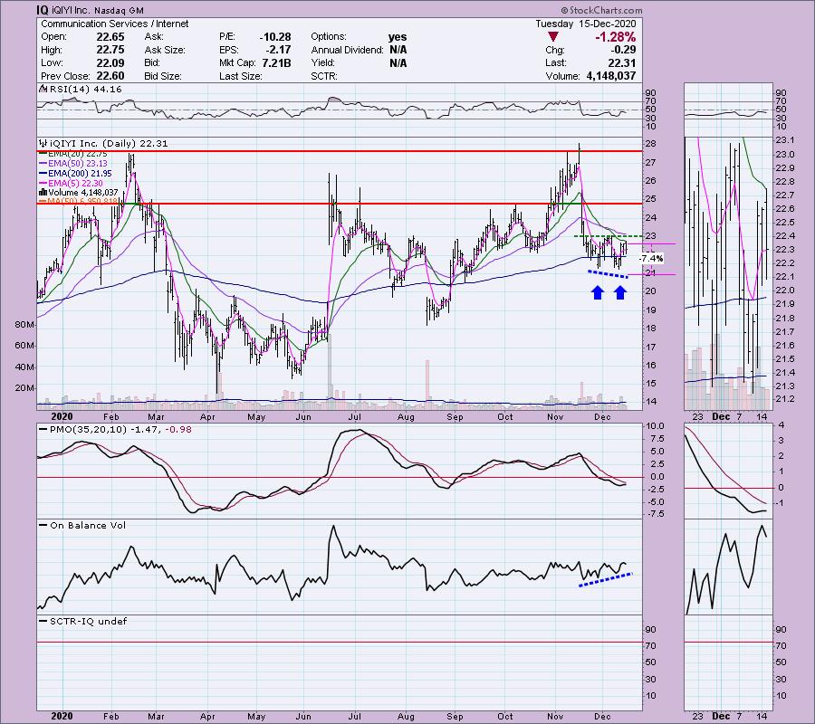Click the Mkt Cap value 7.21B

click(276, 62)
